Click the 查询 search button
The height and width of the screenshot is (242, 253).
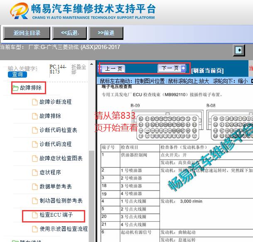pyautogui.click(x=17, y=74)
